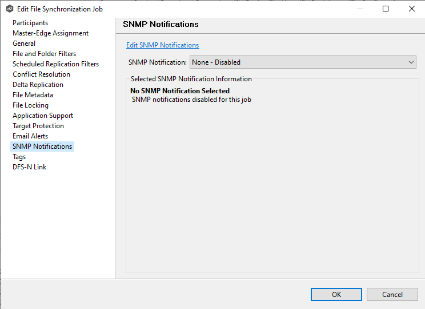Click the Edit SNMP Notifications link

pos(162,45)
